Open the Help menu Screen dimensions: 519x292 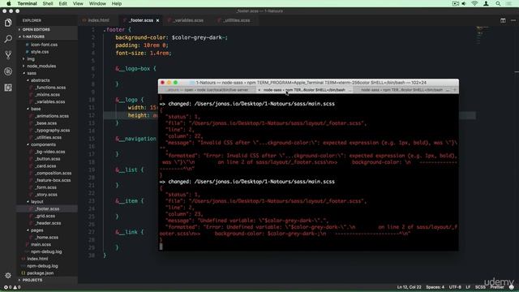click(117, 3)
